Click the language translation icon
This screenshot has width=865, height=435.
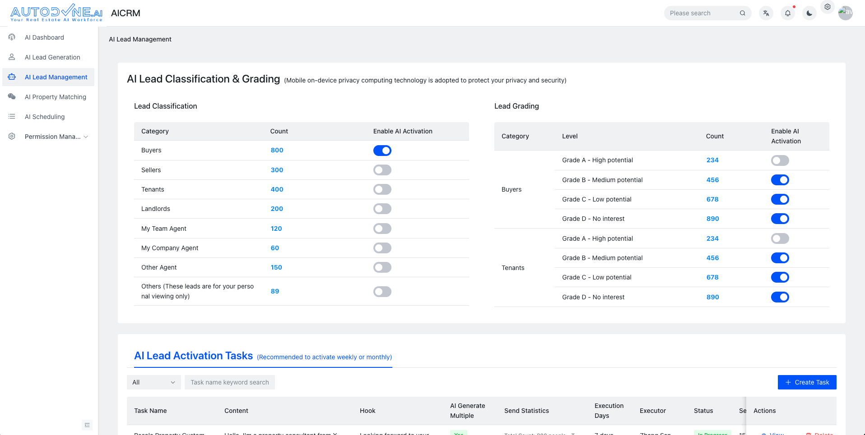(x=766, y=13)
